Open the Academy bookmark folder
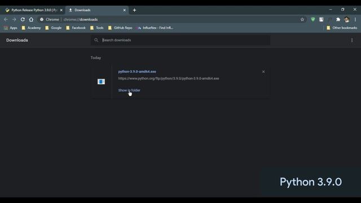361x203 pixels. [31, 28]
